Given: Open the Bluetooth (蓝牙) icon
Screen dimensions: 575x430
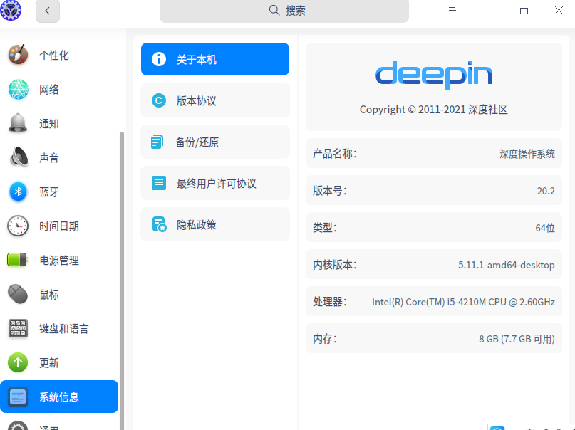Looking at the screenshot, I should 18,192.
